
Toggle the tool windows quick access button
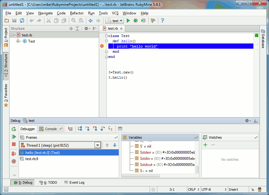click(6, 189)
